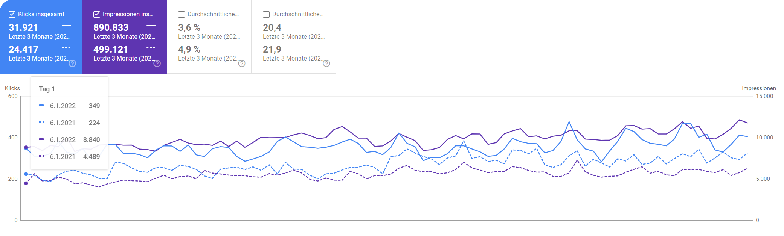Image resolution: width=784 pixels, height=236 pixels.
Task: Click dashed line indicator beside 24.417
Action: pyautogui.click(x=66, y=47)
